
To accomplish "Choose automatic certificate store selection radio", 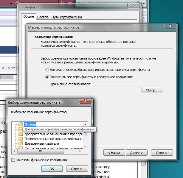I will 47,70.
